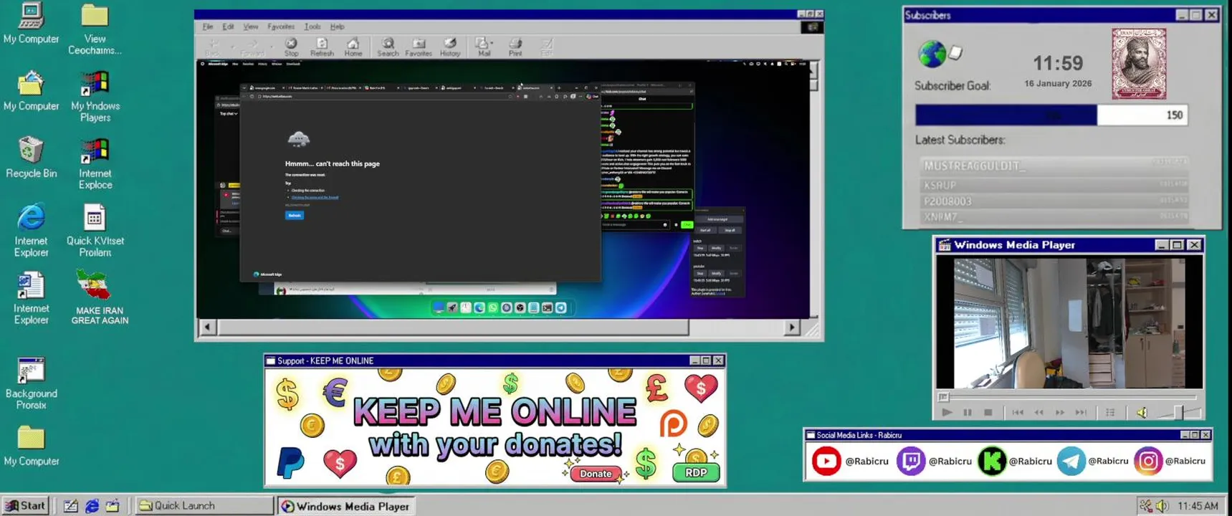
Task: Open the Help menu
Action: [337, 27]
